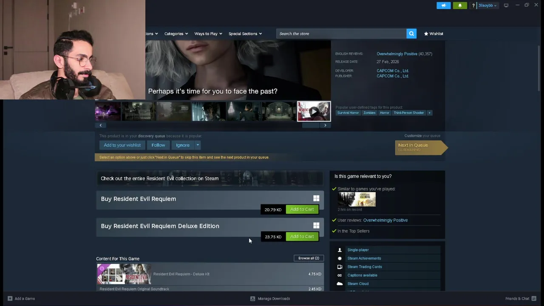544x306 pixels.
Task: Open the CAPCOM developer link
Action: (x=393, y=71)
